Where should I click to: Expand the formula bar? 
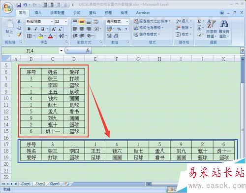pos(243,50)
